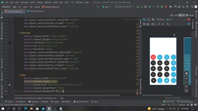Toggle the Autoconnect magnet icon
Image resolution: width=198 pixels, height=111 pixels.
tap(148, 24)
